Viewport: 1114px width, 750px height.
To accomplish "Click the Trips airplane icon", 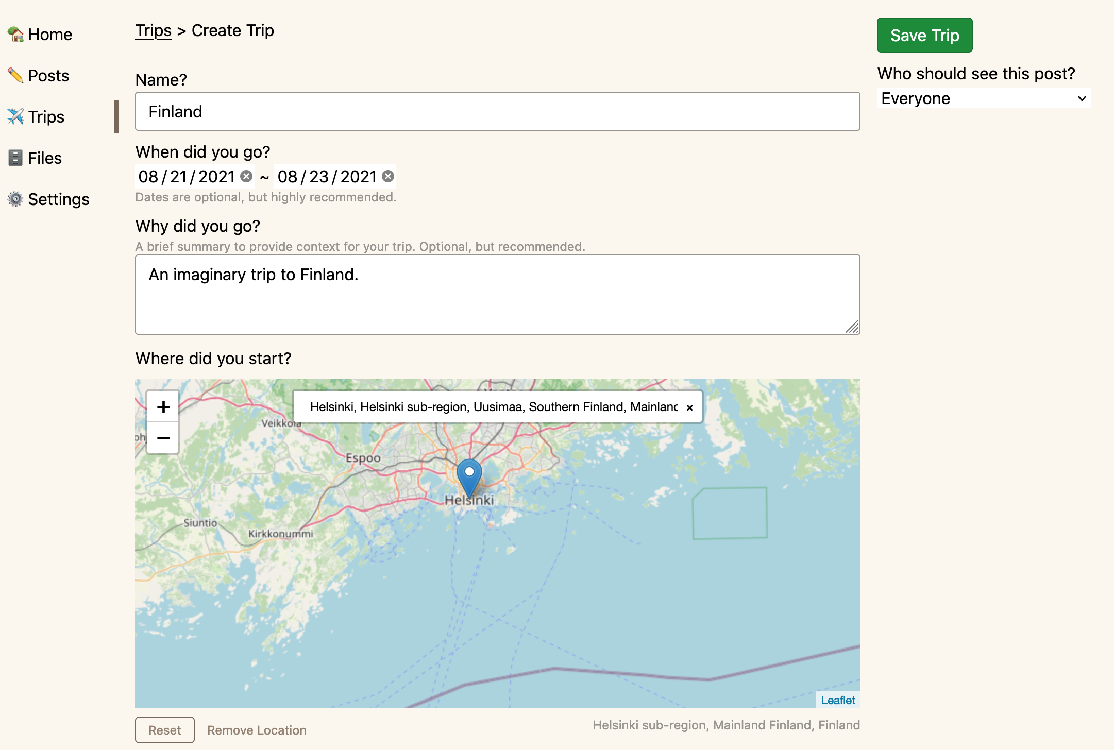I will 15,117.
